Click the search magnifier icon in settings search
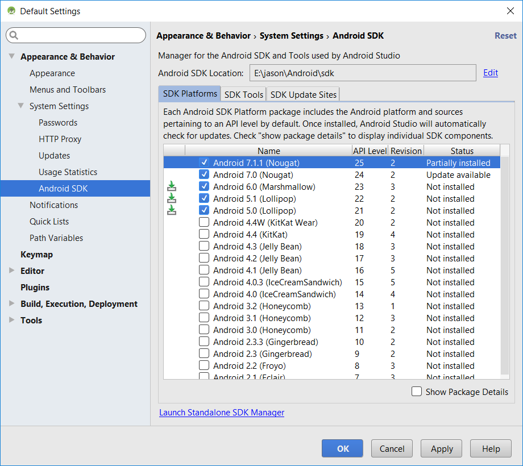 [x=14, y=35]
